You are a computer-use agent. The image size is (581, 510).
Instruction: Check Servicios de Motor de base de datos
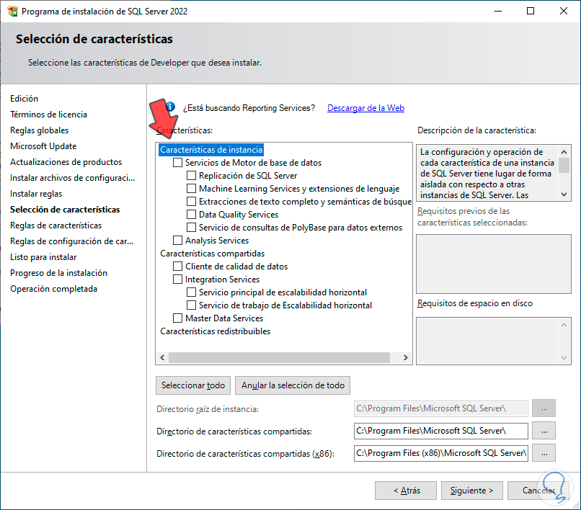177,163
